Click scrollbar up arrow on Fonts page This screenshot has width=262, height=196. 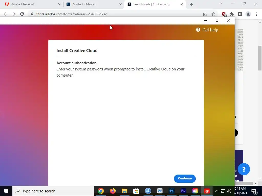(x=260, y=22)
